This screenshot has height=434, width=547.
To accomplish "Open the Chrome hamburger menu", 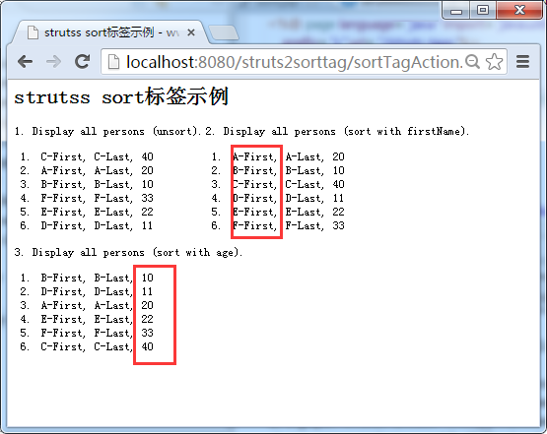I will [523, 62].
